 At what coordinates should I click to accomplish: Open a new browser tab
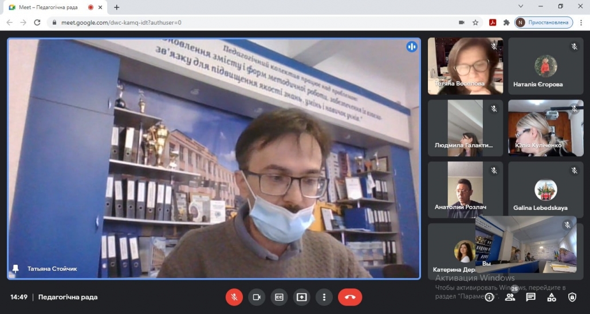click(x=117, y=7)
